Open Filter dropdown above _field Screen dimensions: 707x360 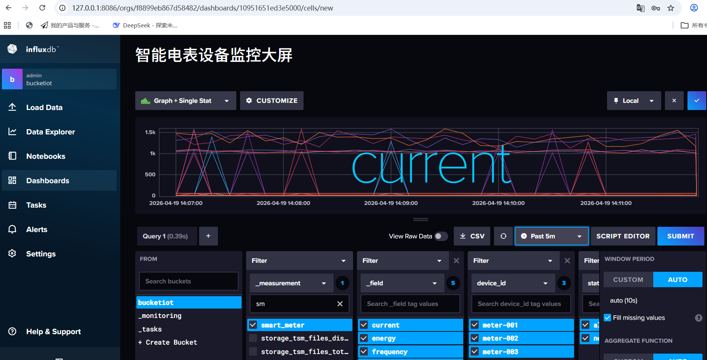(x=403, y=261)
